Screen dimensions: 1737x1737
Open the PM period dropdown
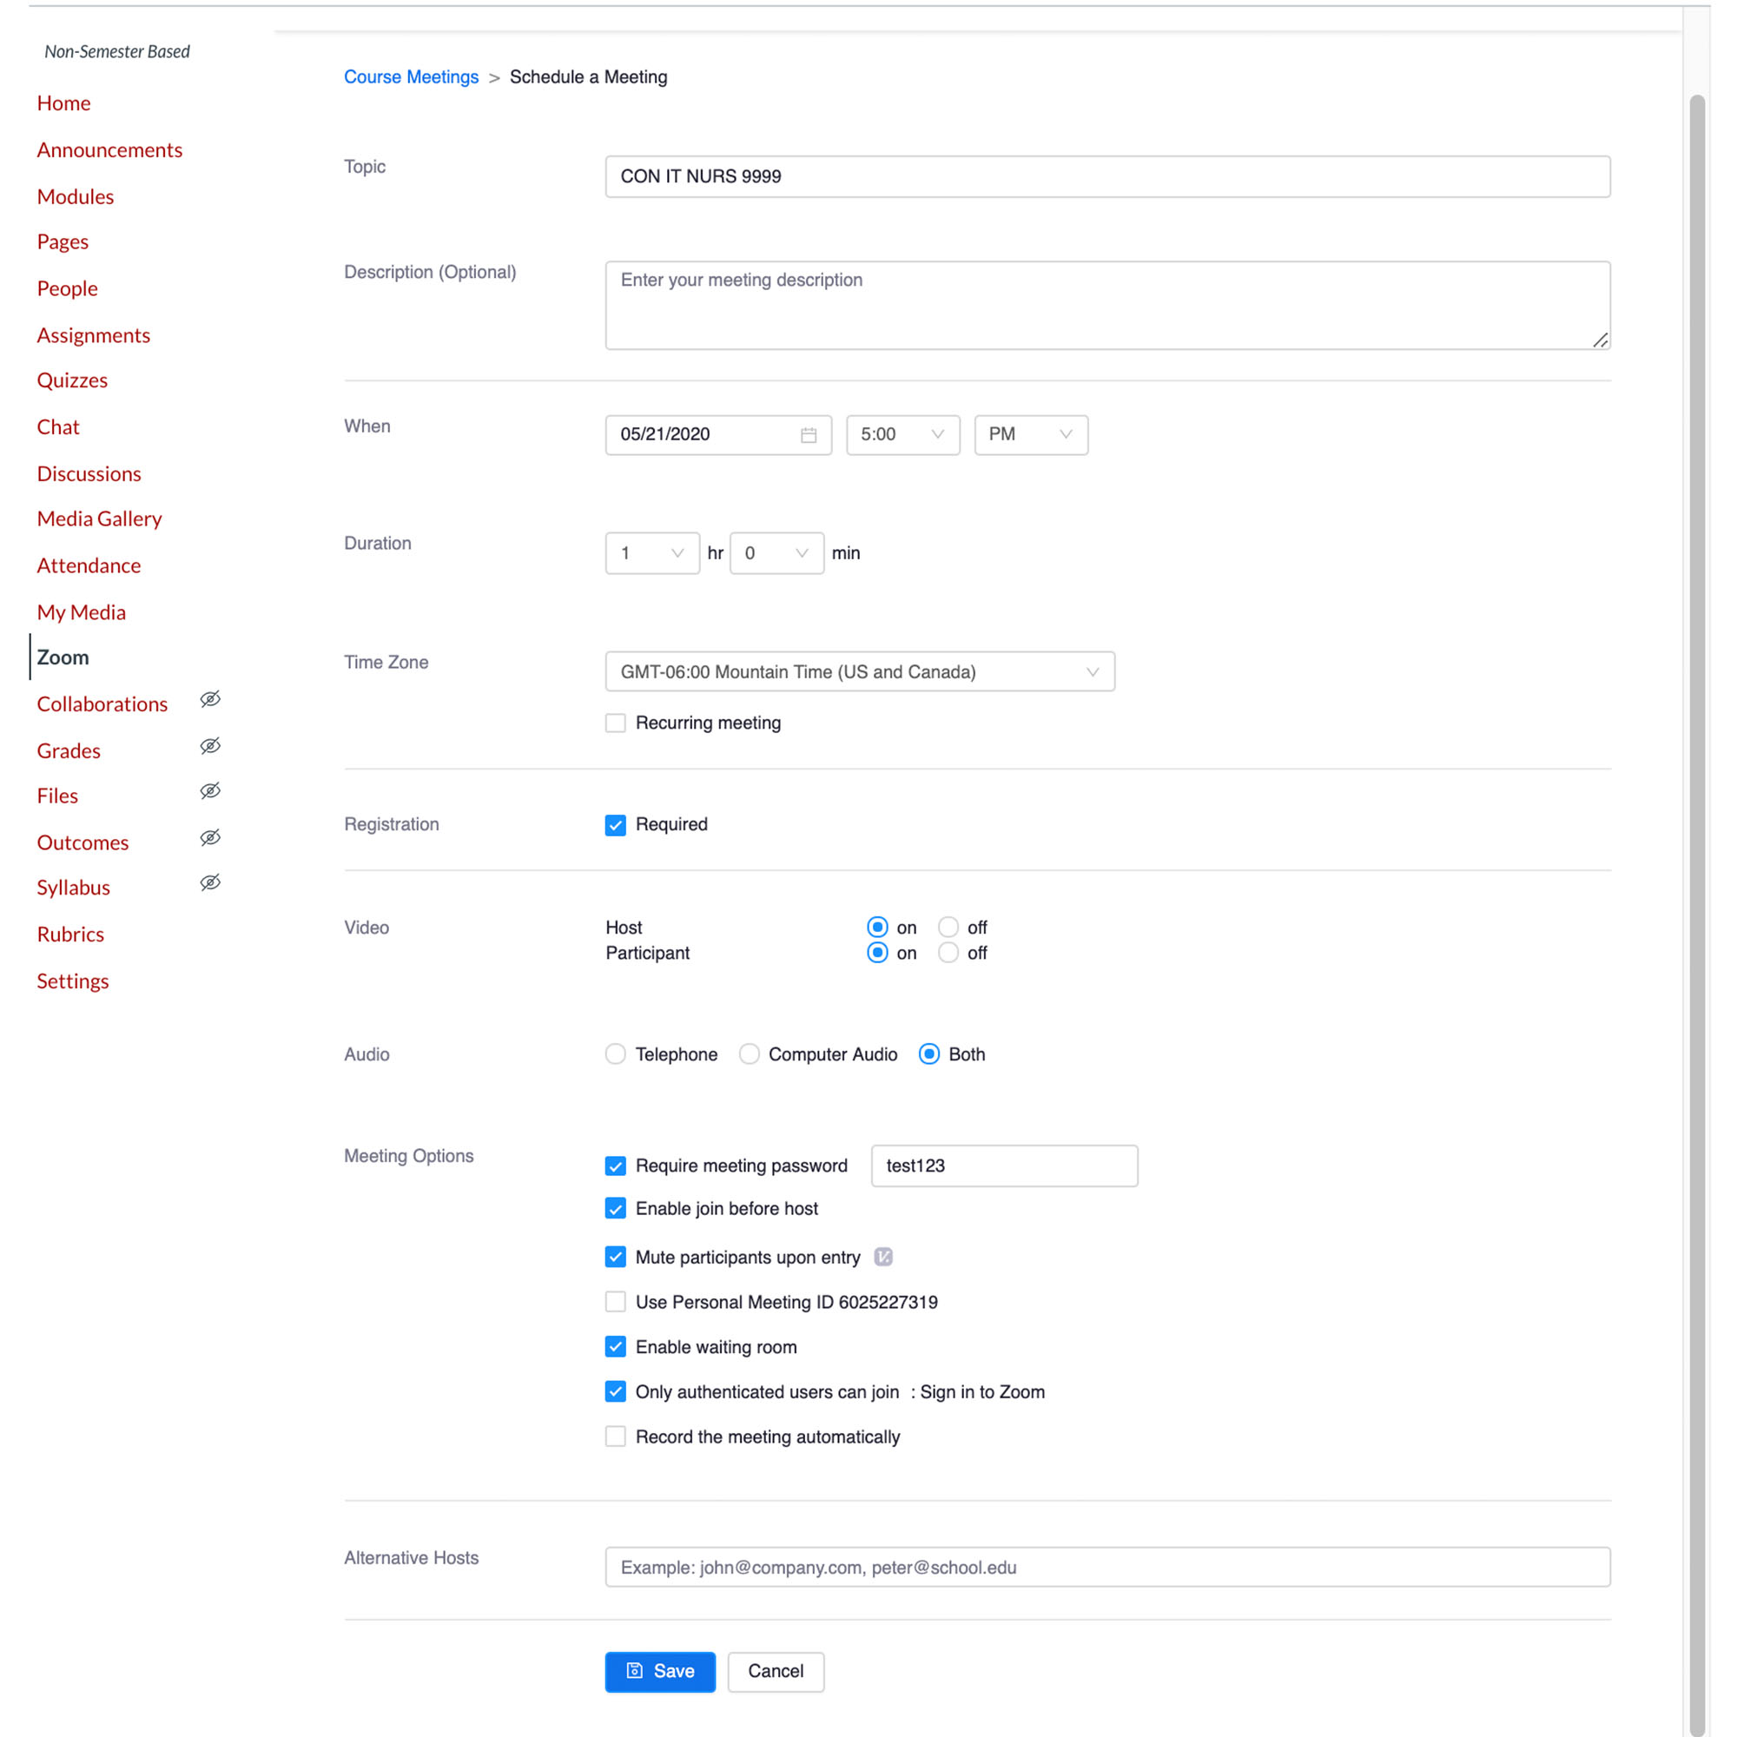point(1030,435)
